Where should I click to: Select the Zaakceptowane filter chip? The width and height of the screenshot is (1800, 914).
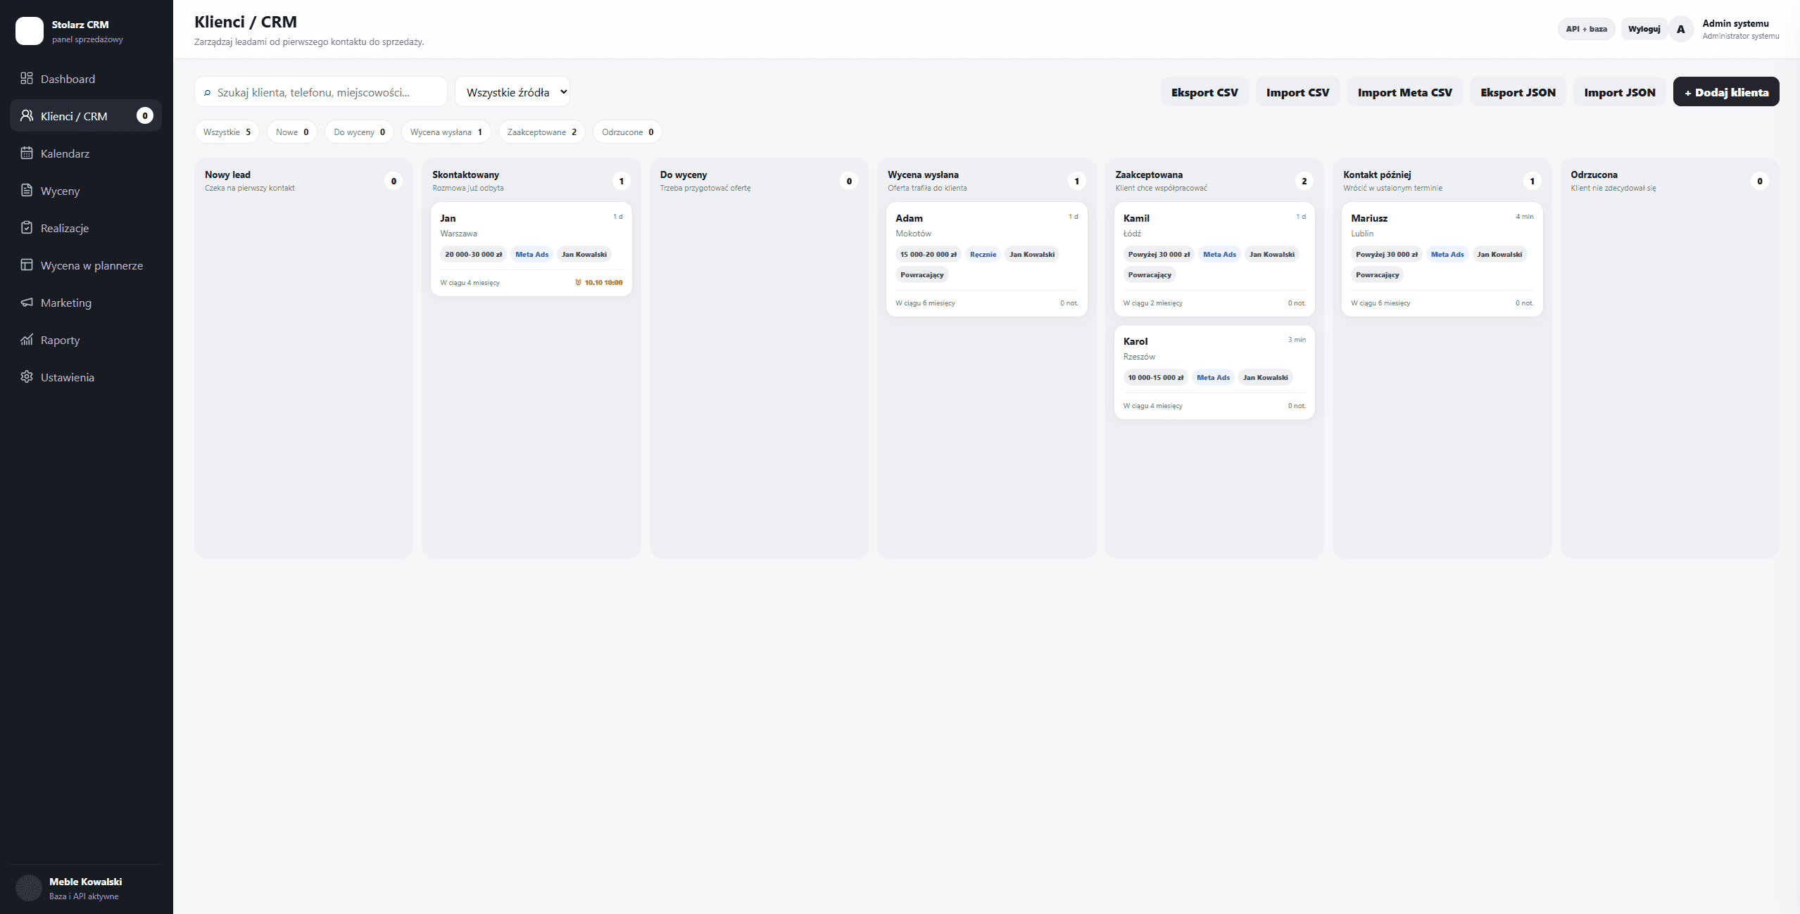point(541,132)
